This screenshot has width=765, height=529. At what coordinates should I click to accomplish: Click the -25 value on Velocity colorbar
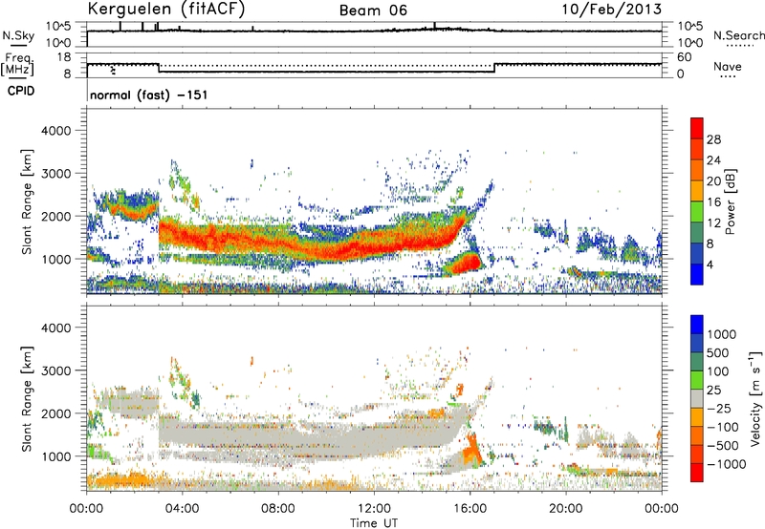[718, 409]
